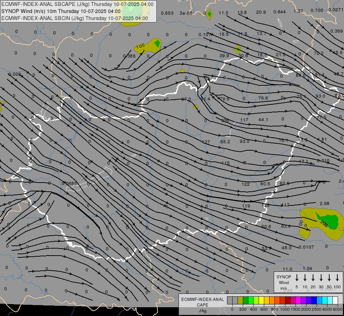This screenshot has height=316, width=344.
Task: Click the map value 0.0685
Action: (x=69, y=183)
